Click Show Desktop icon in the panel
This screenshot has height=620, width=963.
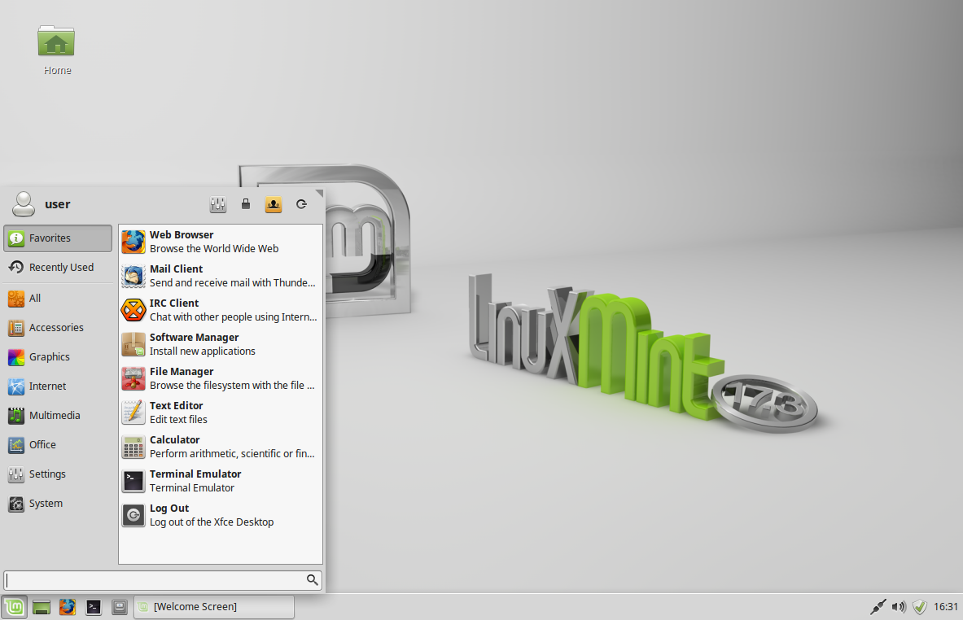coord(42,607)
